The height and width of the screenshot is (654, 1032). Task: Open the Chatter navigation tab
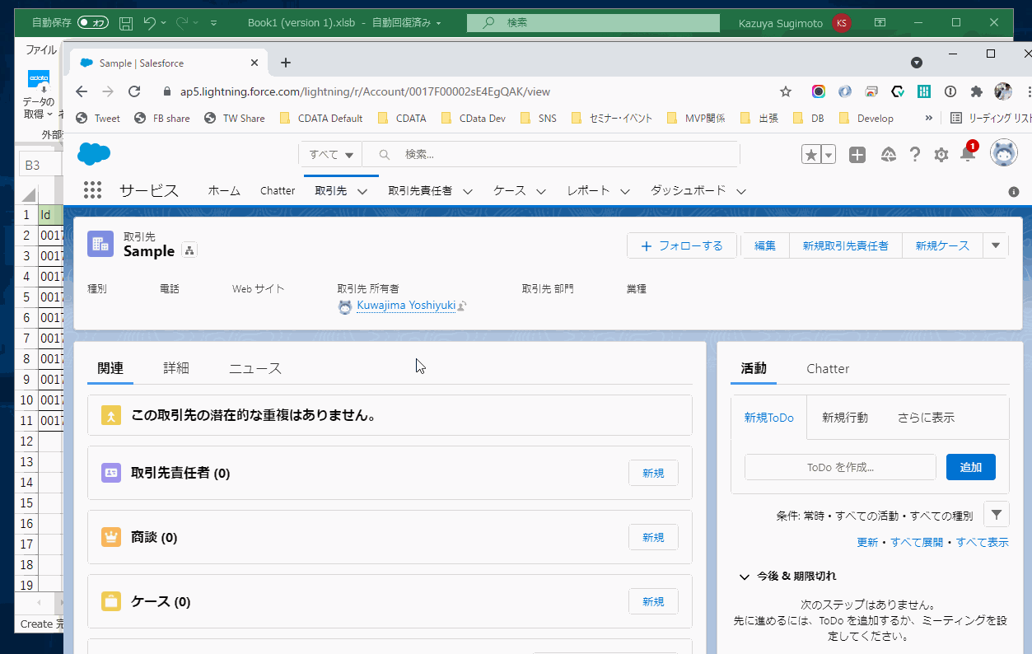[278, 190]
